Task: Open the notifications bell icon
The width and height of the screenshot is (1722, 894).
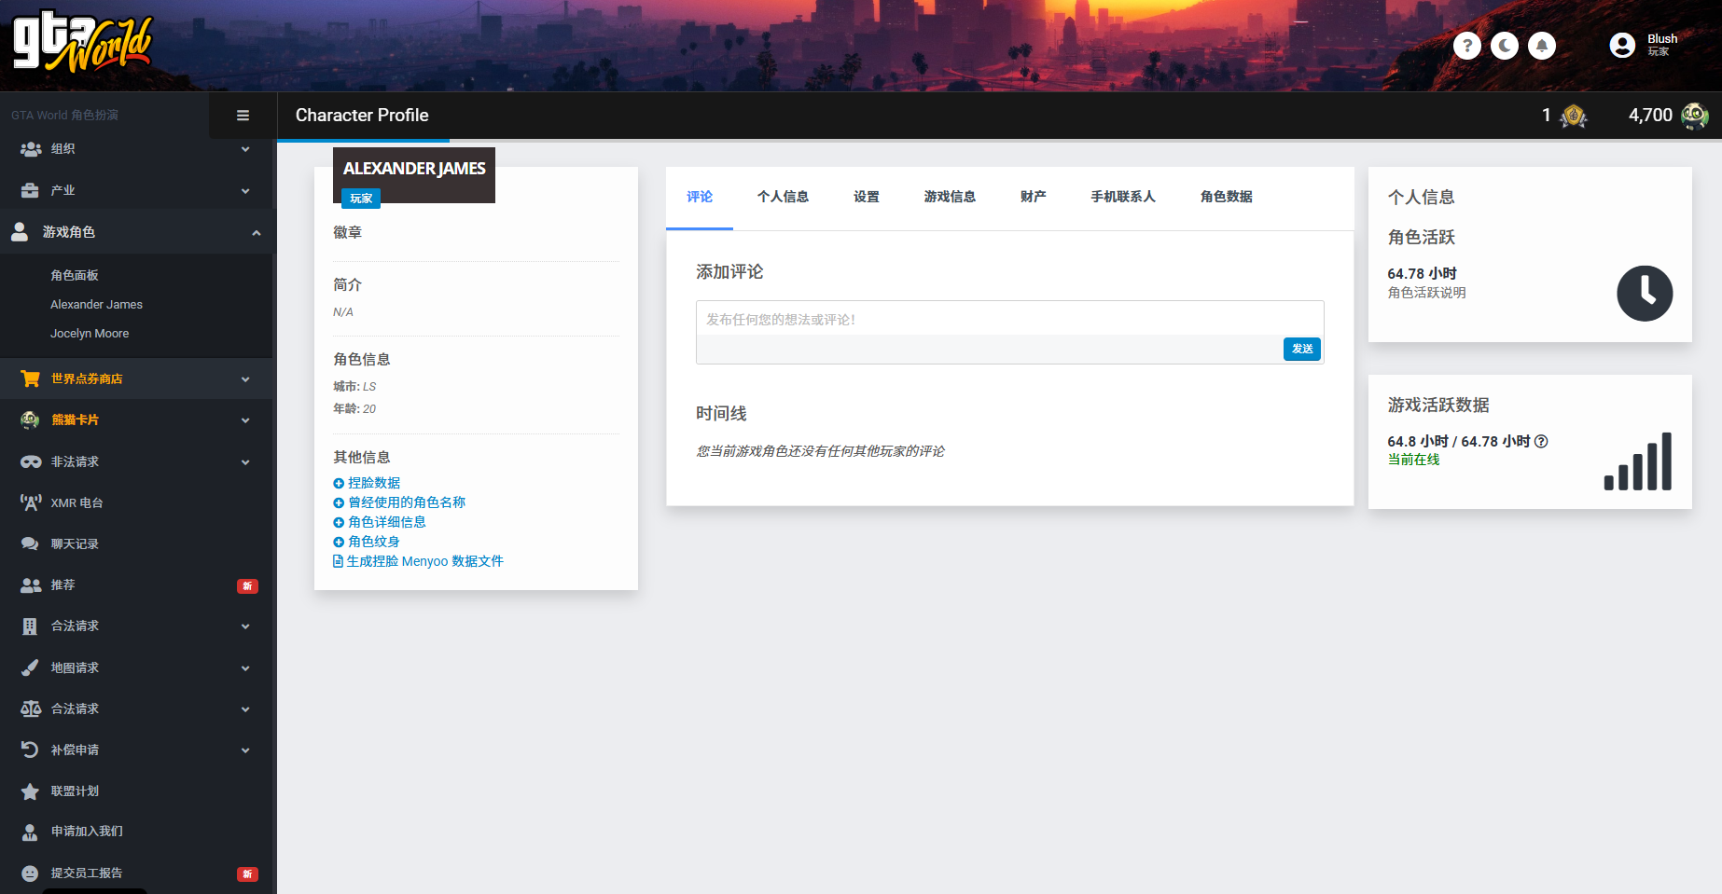Action: (1542, 45)
